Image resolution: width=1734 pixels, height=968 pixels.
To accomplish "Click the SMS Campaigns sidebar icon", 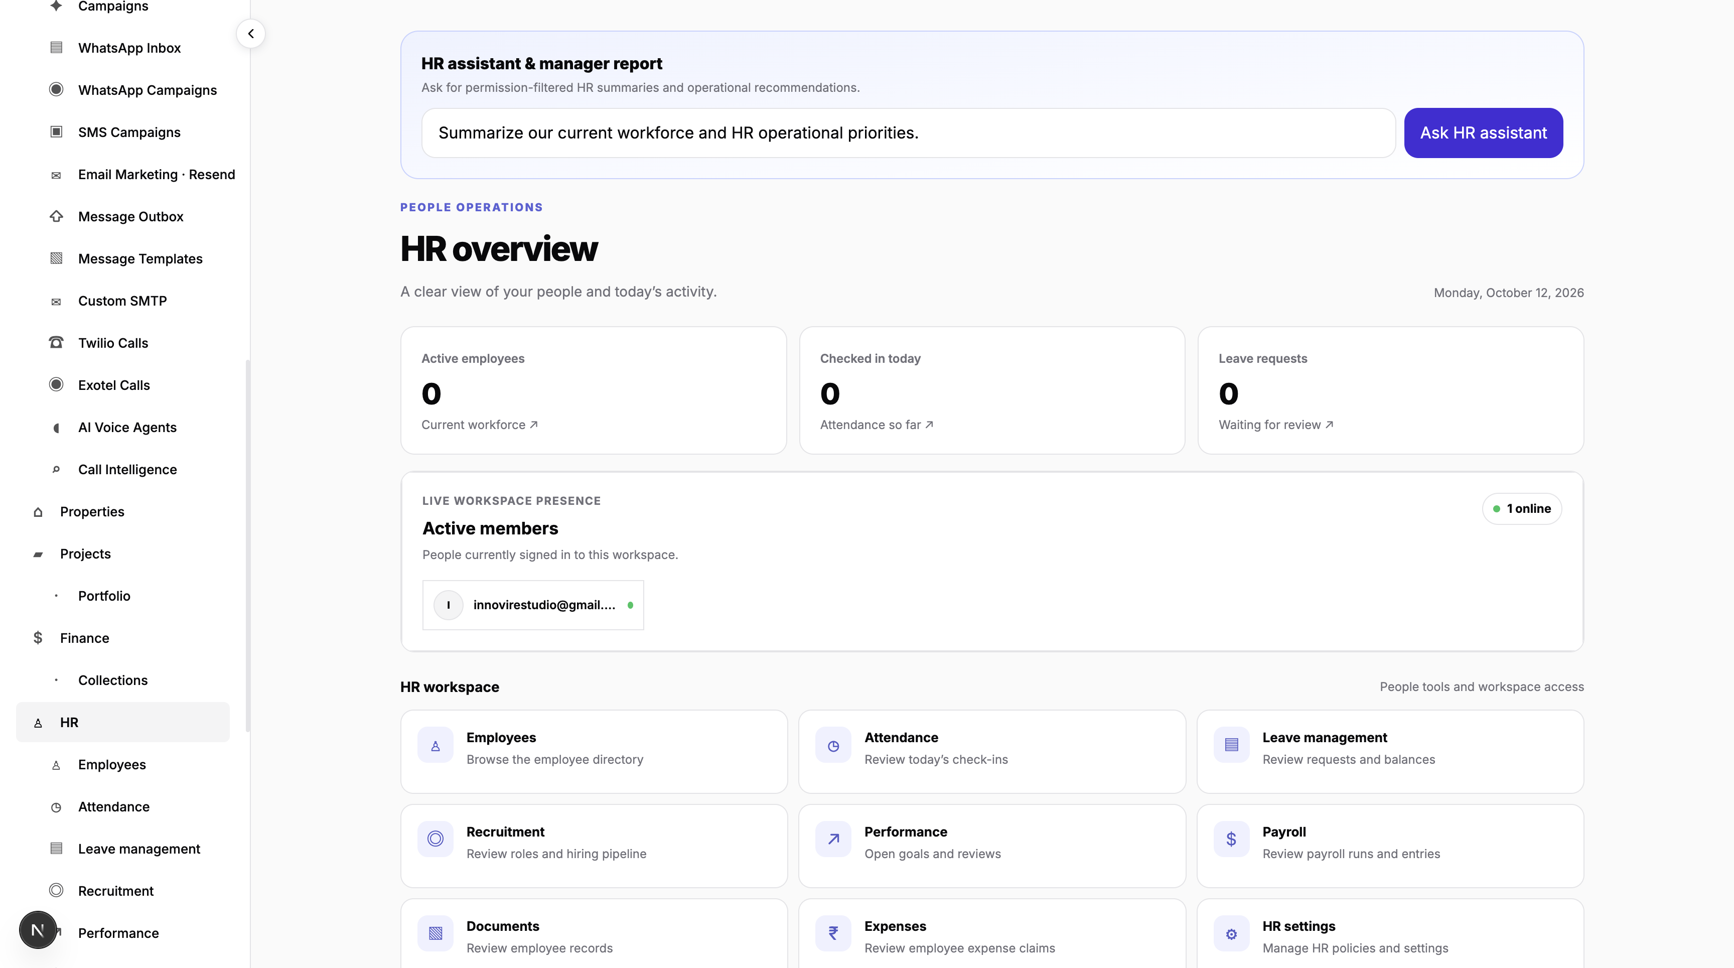I will (x=57, y=132).
